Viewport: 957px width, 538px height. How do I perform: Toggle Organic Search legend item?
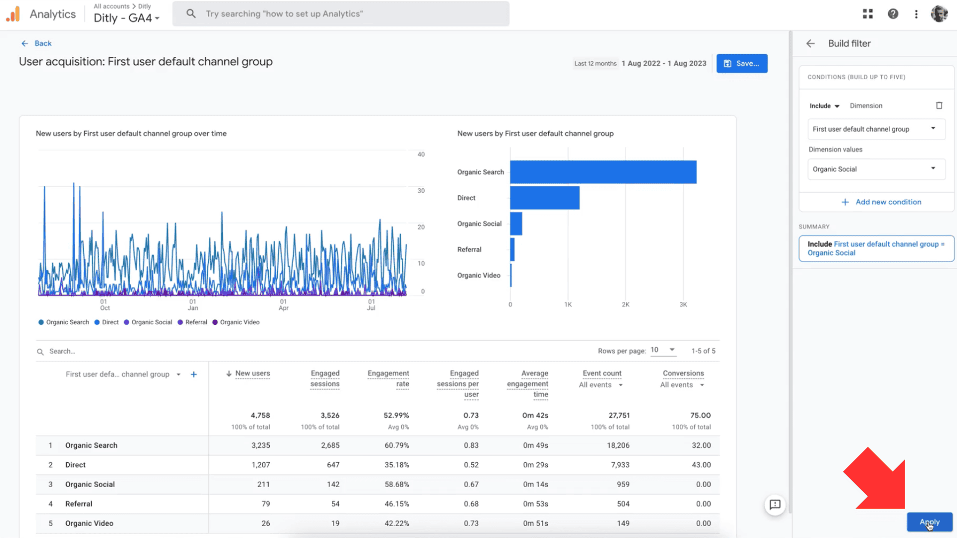[x=64, y=322]
